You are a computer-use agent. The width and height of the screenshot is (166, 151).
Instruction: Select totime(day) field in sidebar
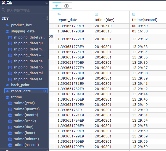[x=23, y=127]
